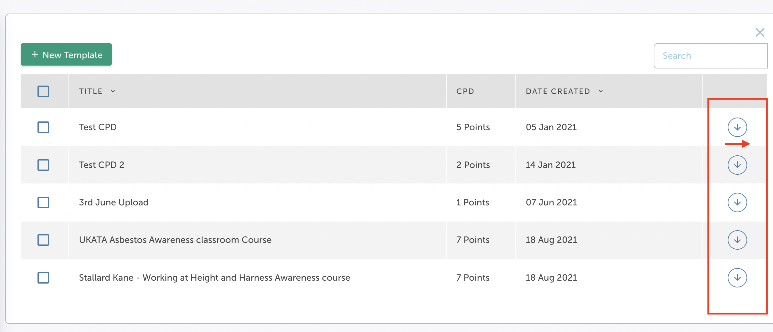Select the Test CPD 2 row checkbox

coord(43,165)
